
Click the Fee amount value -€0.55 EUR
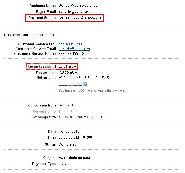(x=68, y=73)
